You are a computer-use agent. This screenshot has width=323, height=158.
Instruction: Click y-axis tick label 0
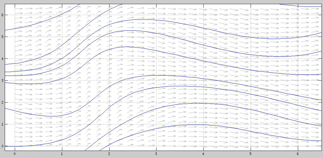tap(2, 146)
